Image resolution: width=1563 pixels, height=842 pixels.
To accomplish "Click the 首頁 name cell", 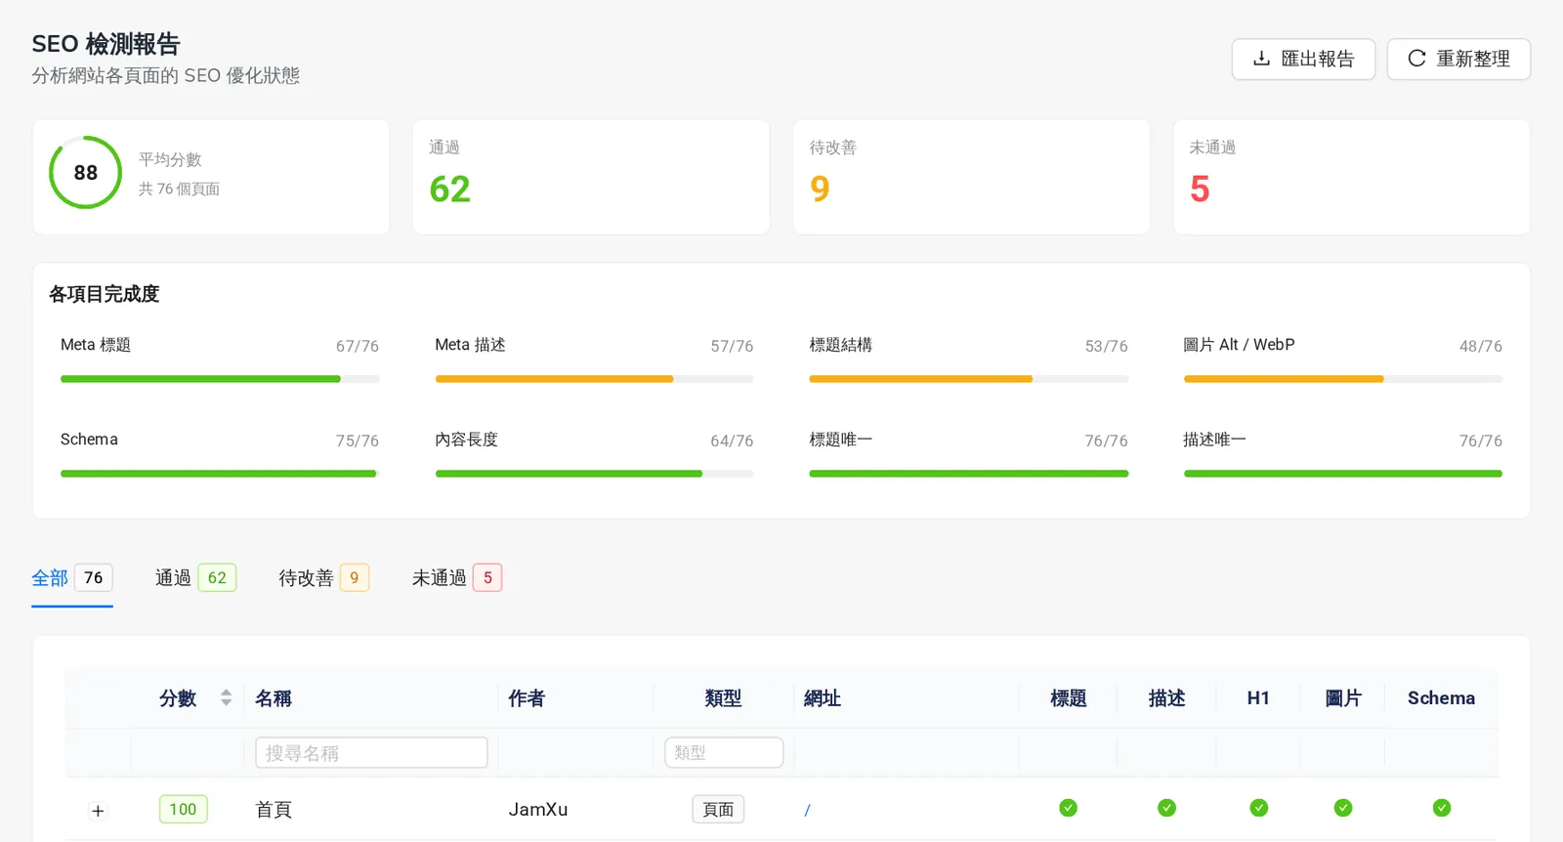I will [x=274, y=810].
